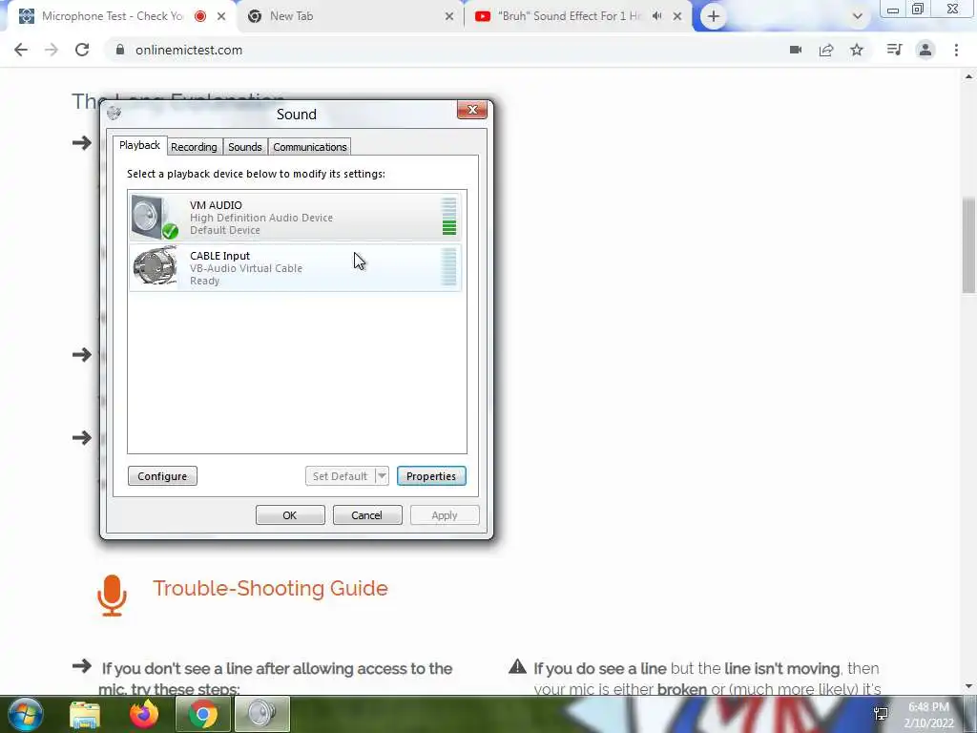Viewport: 977px width, 733px height.
Task: Click the CABLE Input device name
Action: (219, 256)
